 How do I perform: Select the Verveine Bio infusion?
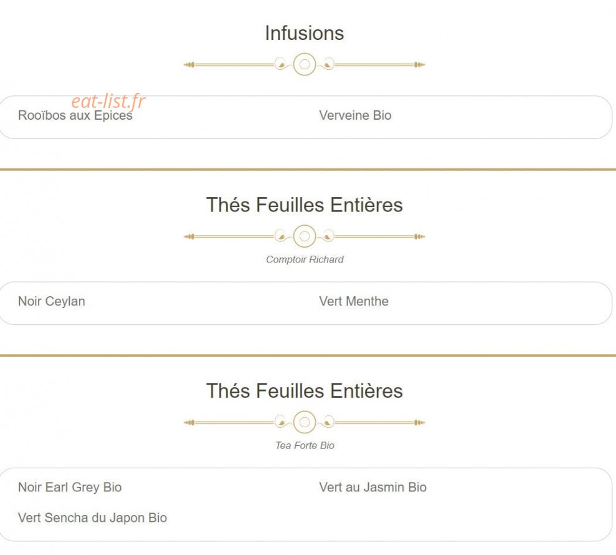click(x=355, y=115)
